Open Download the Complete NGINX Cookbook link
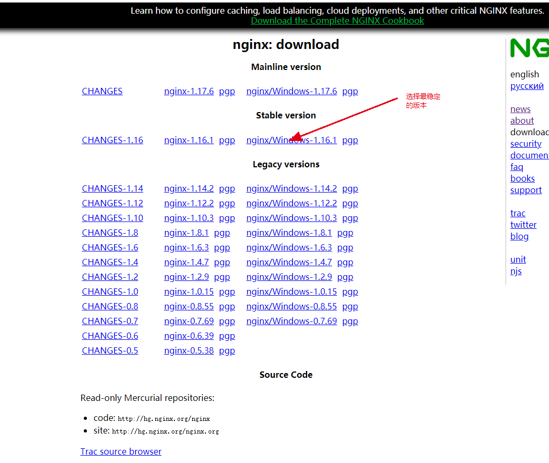Image resolution: width=549 pixels, height=463 pixels. [337, 21]
